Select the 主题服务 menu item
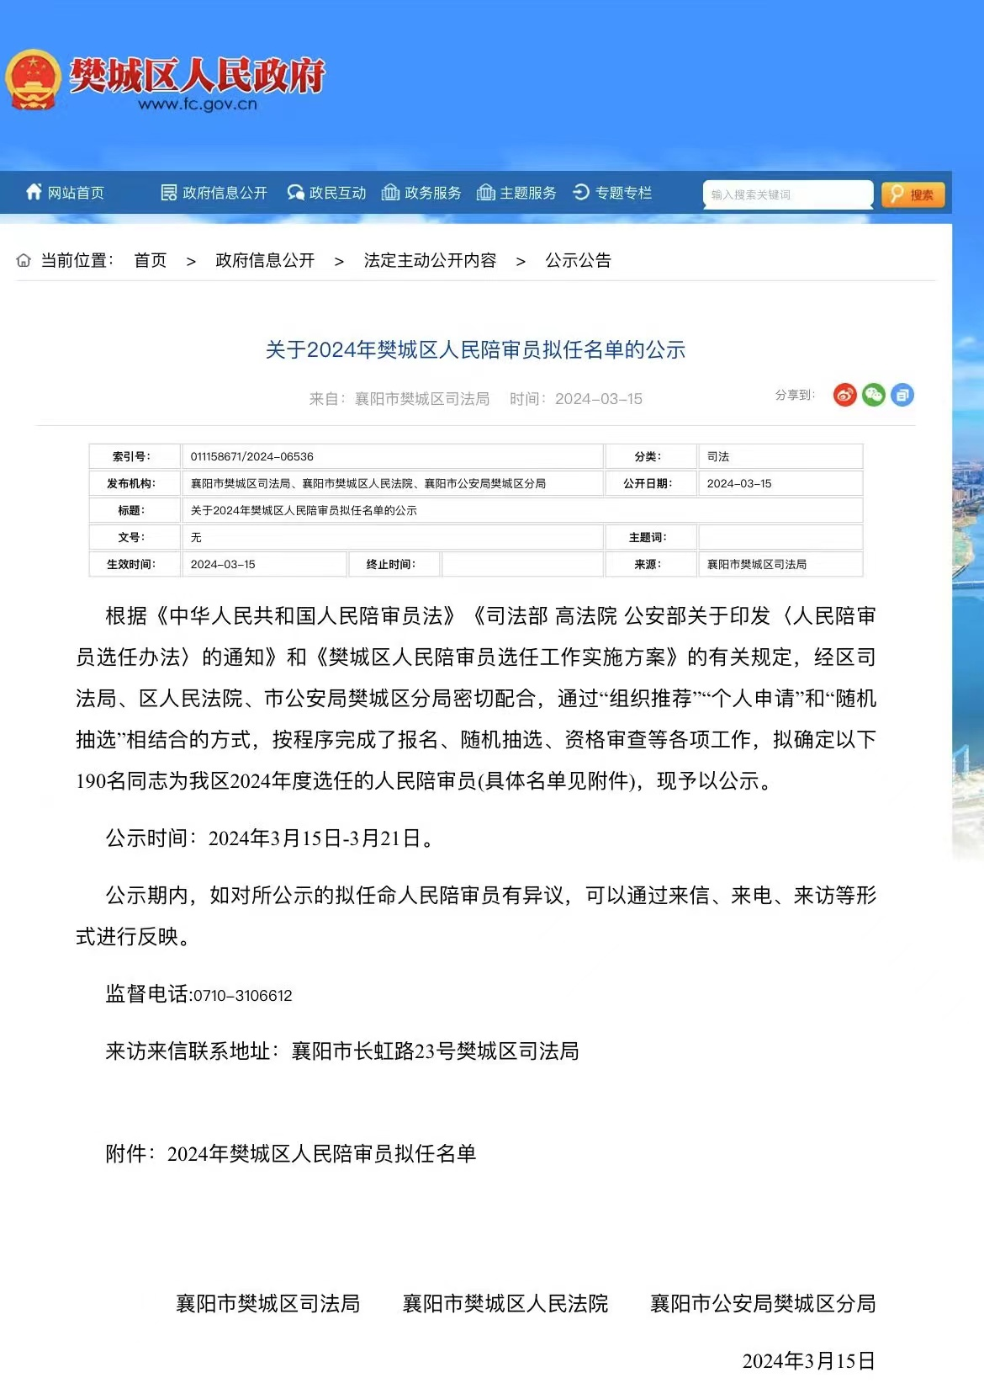The width and height of the screenshot is (984, 1394). (528, 193)
